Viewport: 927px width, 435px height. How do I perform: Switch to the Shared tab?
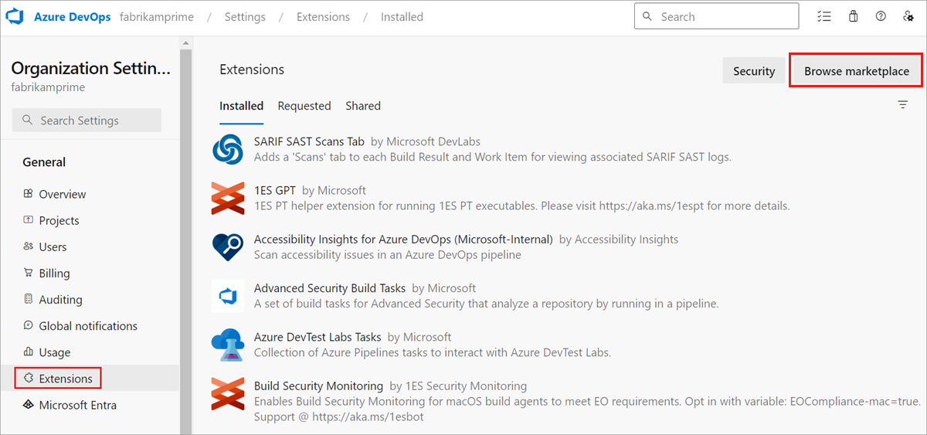click(363, 106)
